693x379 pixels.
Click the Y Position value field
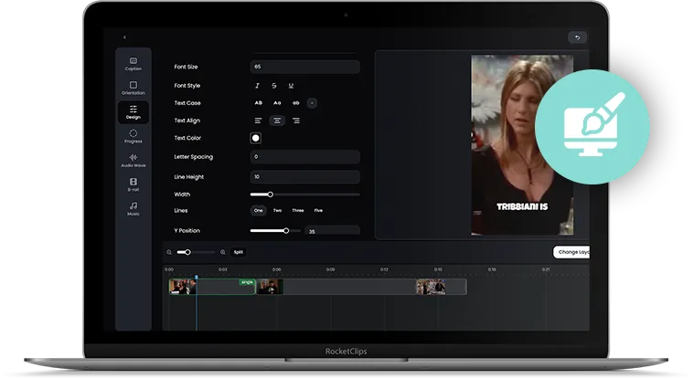coord(333,231)
